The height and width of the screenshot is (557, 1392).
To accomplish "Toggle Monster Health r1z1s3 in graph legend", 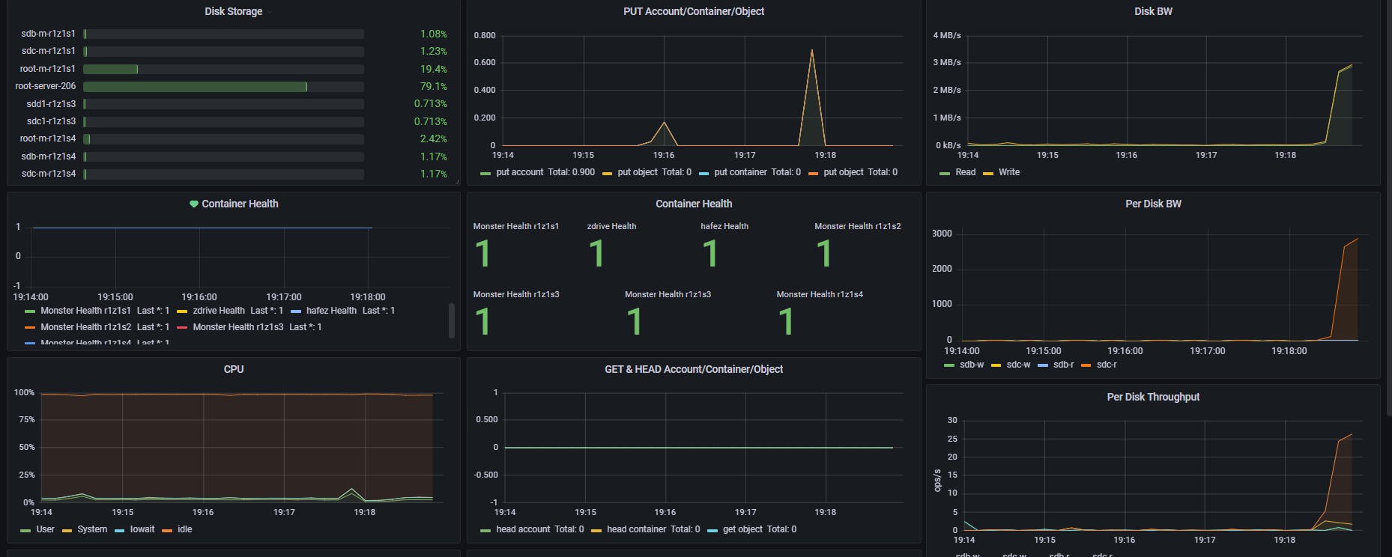I will pyautogui.click(x=238, y=327).
